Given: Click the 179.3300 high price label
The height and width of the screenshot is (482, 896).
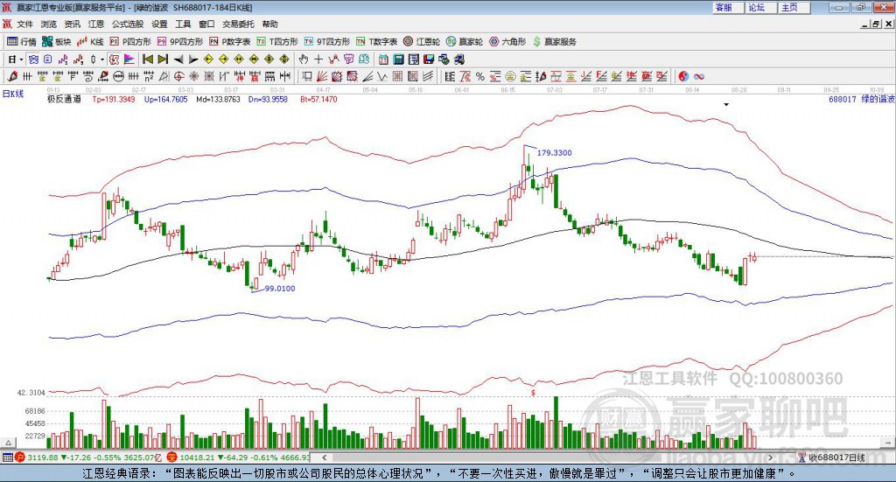Looking at the screenshot, I should point(554,153).
